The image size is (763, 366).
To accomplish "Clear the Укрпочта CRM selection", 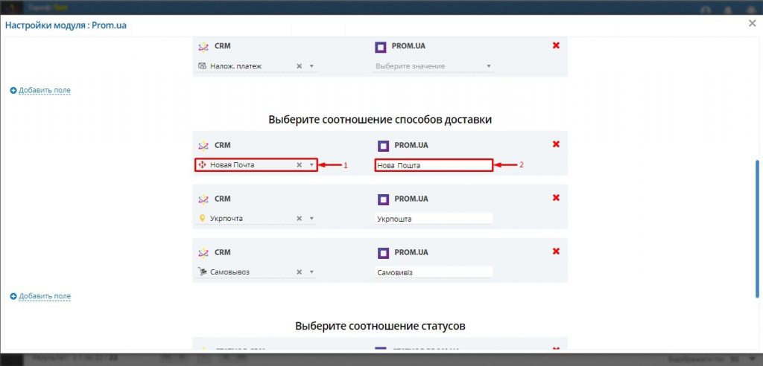I will coord(300,219).
